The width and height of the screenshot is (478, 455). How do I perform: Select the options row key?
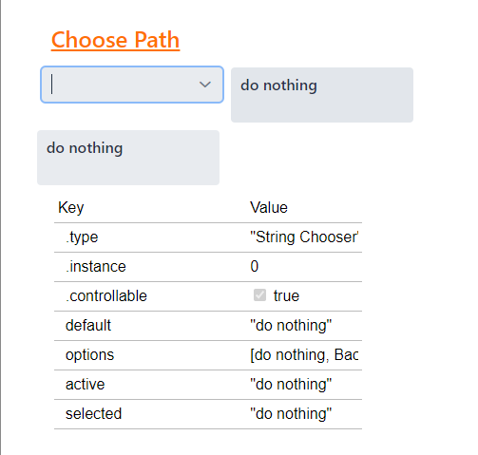pos(89,355)
